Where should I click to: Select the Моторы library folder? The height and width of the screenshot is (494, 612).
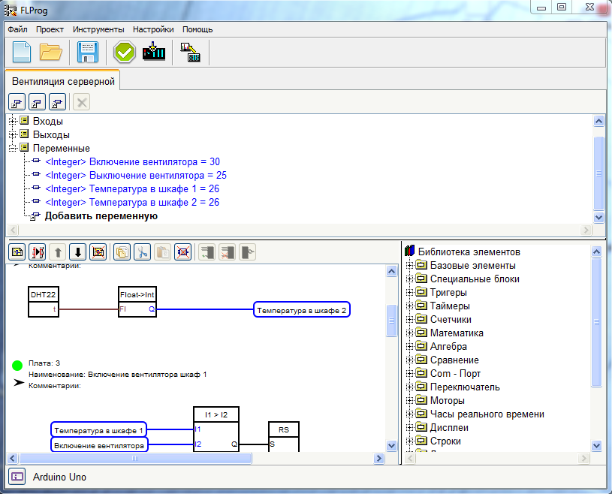tap(447, 401)
